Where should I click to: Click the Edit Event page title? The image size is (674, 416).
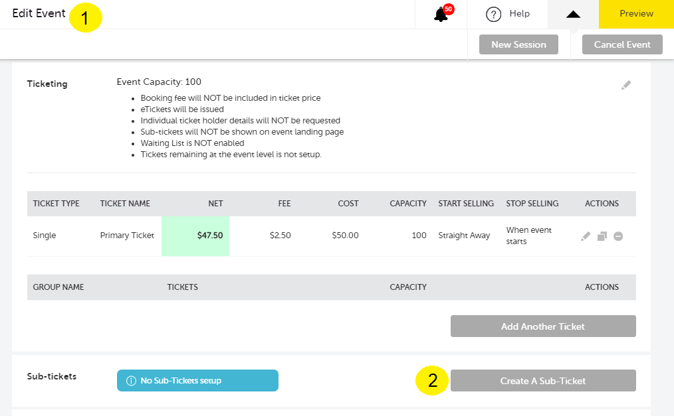(38, 13)
